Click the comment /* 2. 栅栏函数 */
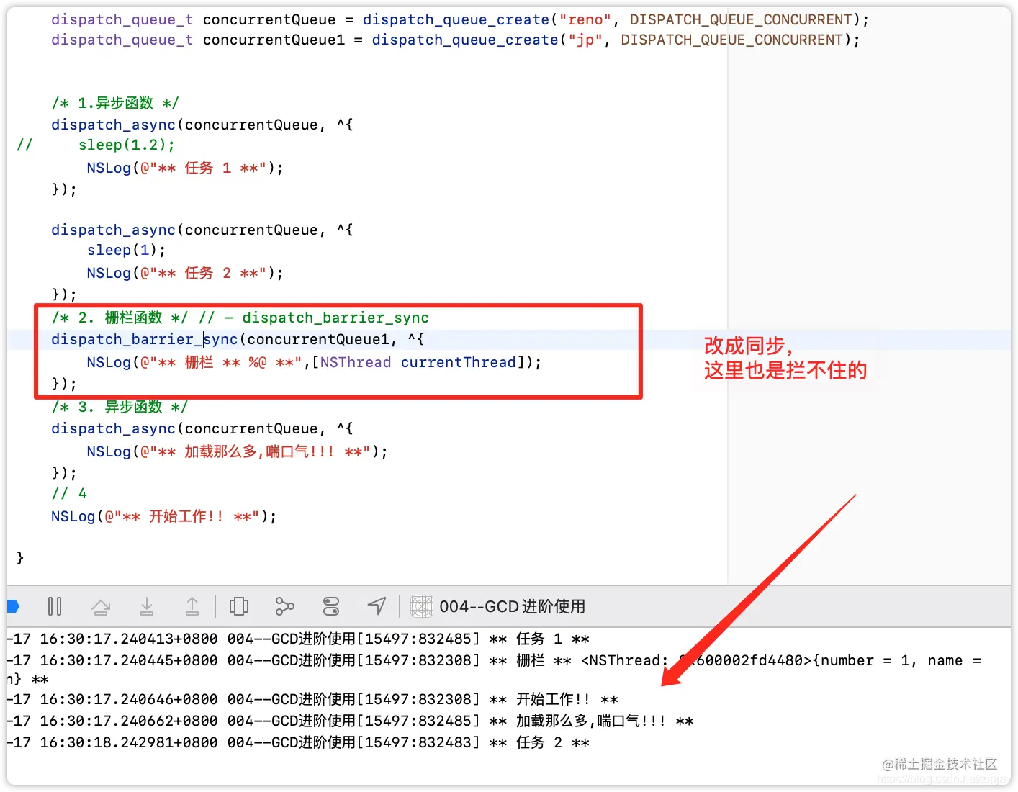This screenshot has height=792, width=1018. point(120,318)
